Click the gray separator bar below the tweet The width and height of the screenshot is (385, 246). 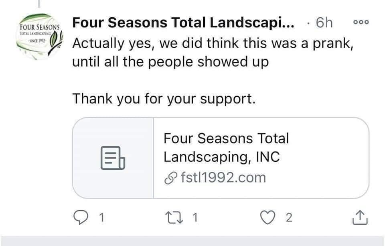192,241
